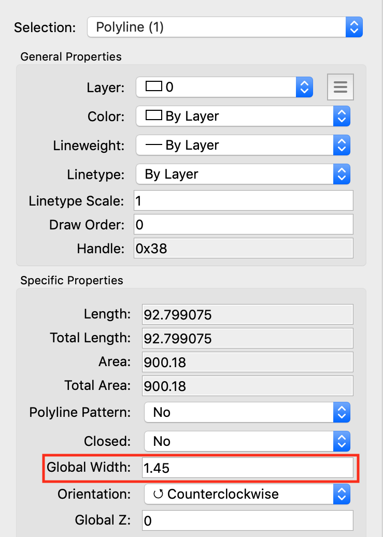Click the Length value field
Viewport: 383px width, 537px height.
[247, 314]
